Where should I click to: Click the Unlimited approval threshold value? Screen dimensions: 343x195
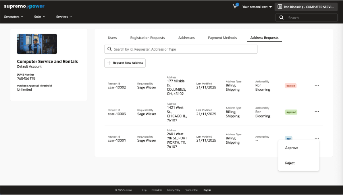pos(24,90)
